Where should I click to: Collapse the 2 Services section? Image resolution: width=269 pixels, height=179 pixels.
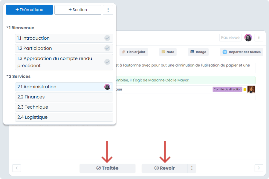point(7,76)
